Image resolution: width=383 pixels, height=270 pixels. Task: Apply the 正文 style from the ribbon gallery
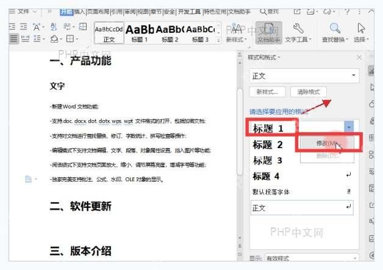(x=109, y=33)
